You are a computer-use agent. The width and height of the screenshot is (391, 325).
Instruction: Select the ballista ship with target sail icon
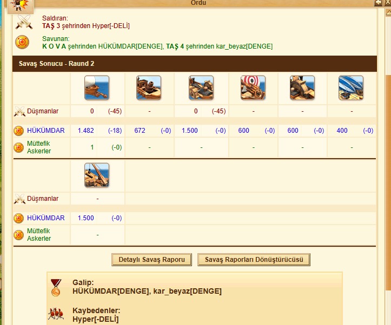coord(253,88)
